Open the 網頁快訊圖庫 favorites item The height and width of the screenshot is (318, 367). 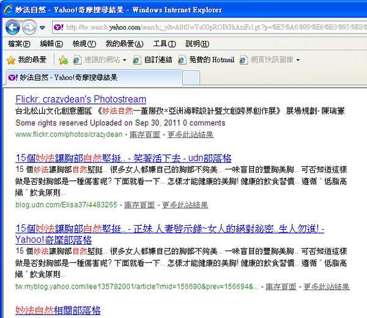point(266,60)
